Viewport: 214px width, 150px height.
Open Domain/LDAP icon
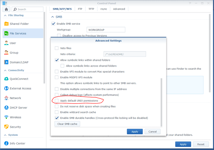6,62
